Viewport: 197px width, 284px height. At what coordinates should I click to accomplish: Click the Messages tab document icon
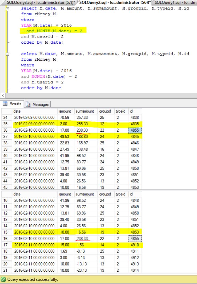28,104
